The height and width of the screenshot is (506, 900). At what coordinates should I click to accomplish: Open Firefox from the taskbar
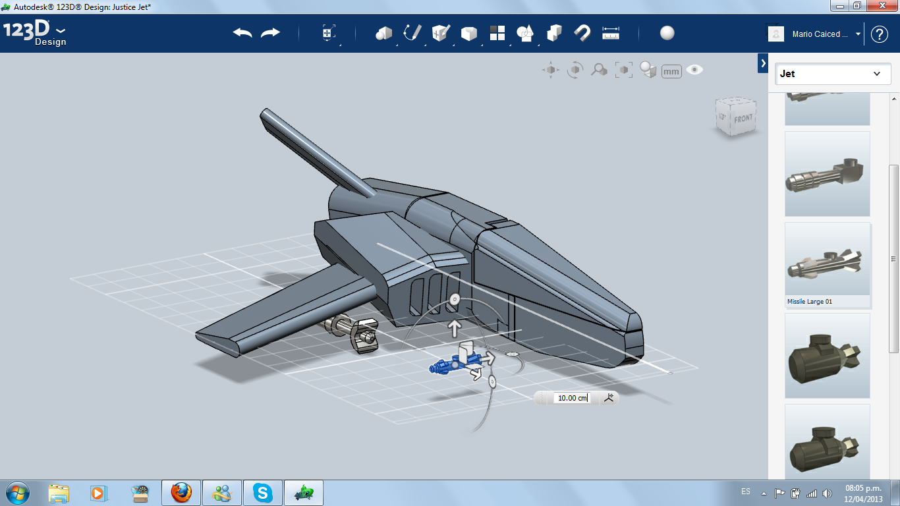coord(181,493)
